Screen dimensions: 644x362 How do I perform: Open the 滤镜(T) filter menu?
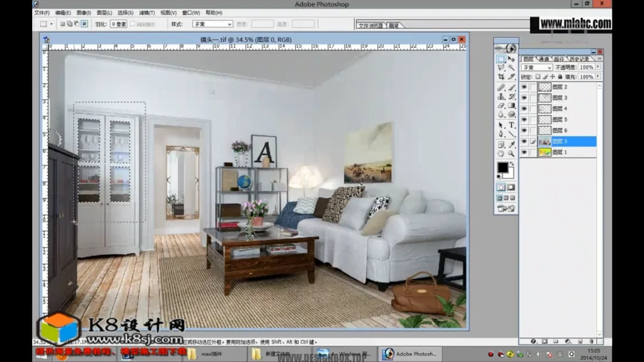pos(147,13)
